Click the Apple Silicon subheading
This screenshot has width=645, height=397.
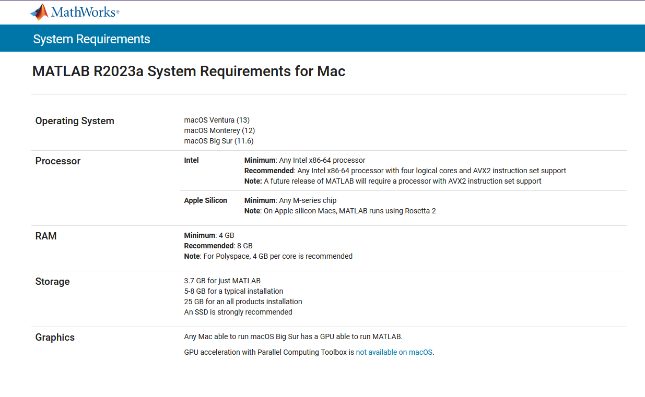point(206,200)
